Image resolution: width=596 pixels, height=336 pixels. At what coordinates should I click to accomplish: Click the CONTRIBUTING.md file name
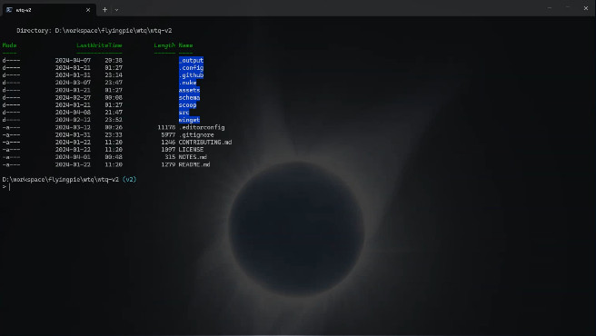pyautogui.click(x=205, y=143)
